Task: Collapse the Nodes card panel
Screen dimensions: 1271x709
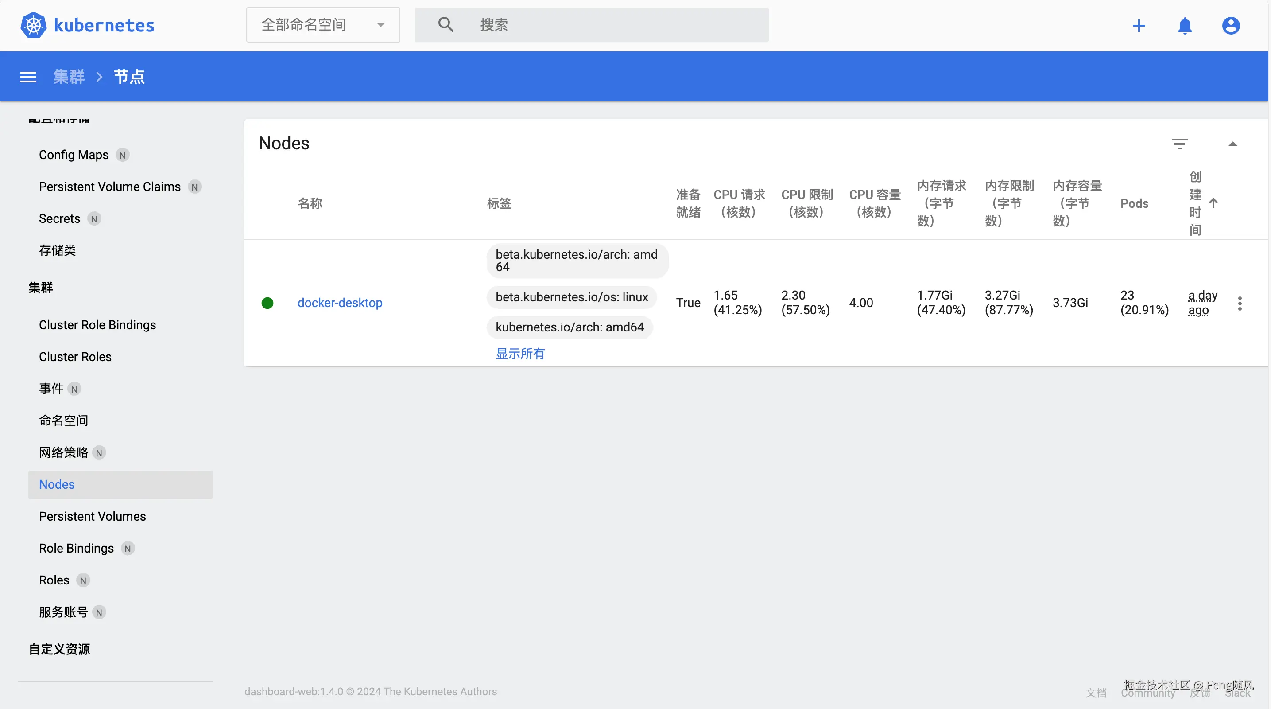Action: [1232, 144]
